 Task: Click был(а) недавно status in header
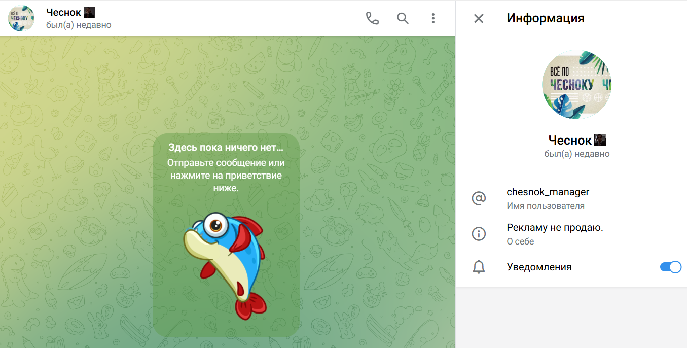point(79,25)
